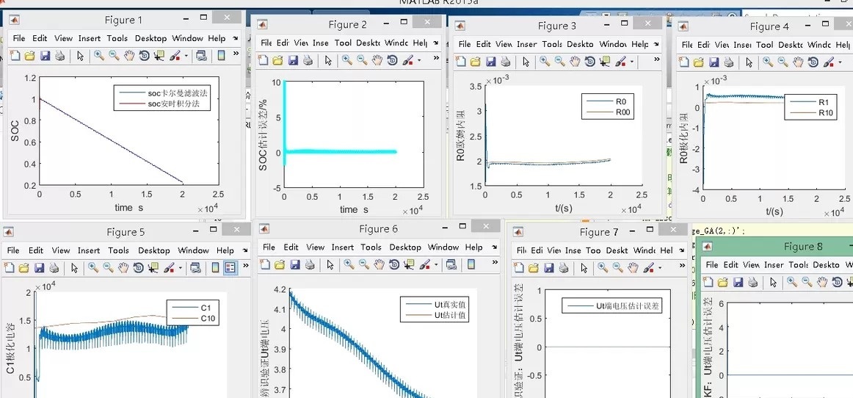The image size is (853, 398).
Task: Open Insert menu in Figure 1
Action: 90,39
